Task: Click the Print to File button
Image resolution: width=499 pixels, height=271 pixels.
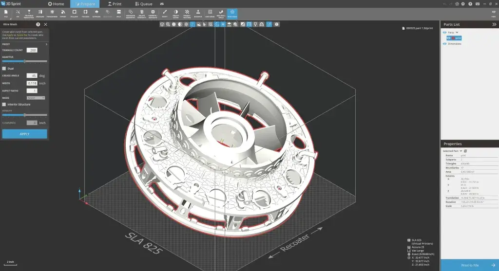Action: [x=470, y=265]
